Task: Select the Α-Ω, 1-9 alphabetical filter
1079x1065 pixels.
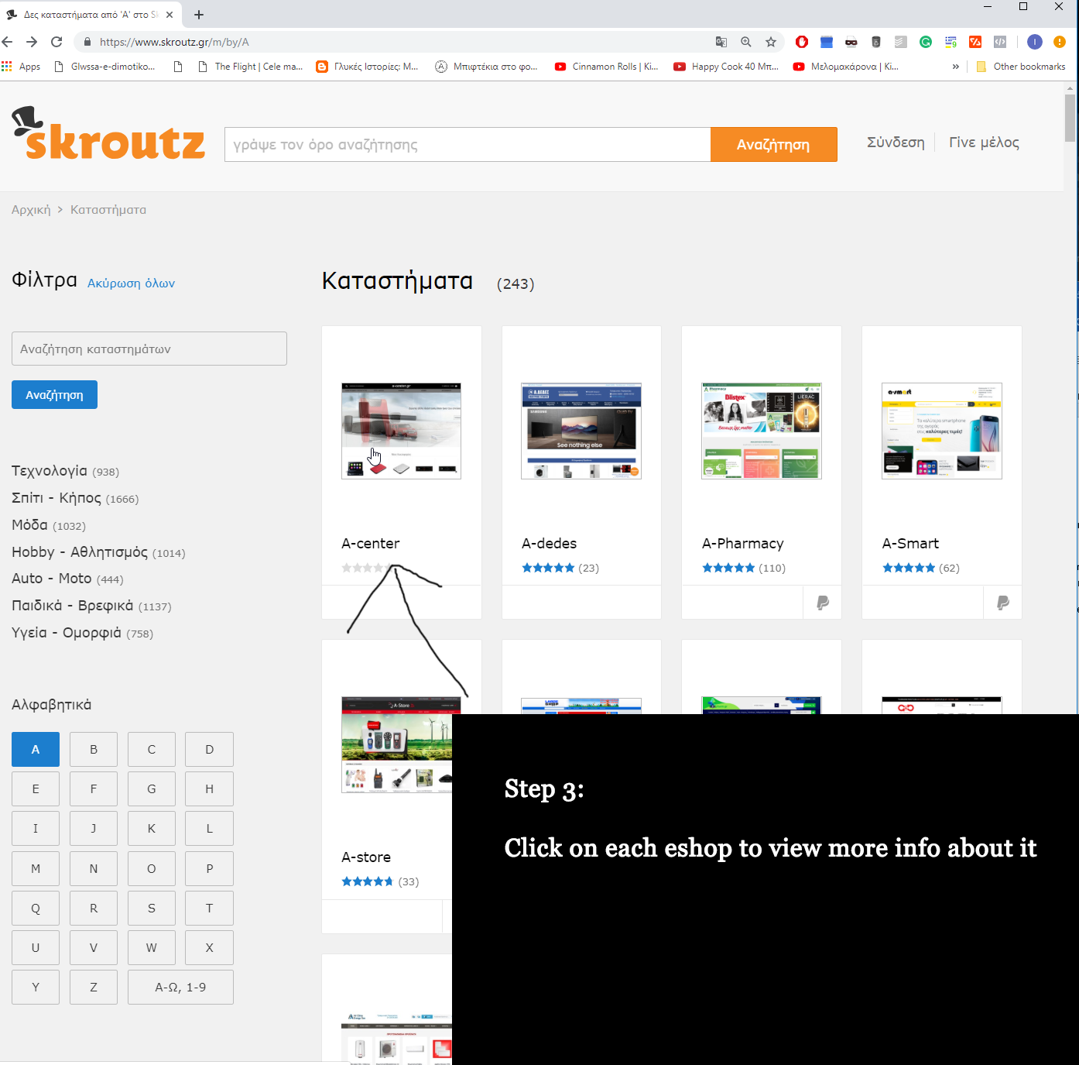Action: [180, 987]
